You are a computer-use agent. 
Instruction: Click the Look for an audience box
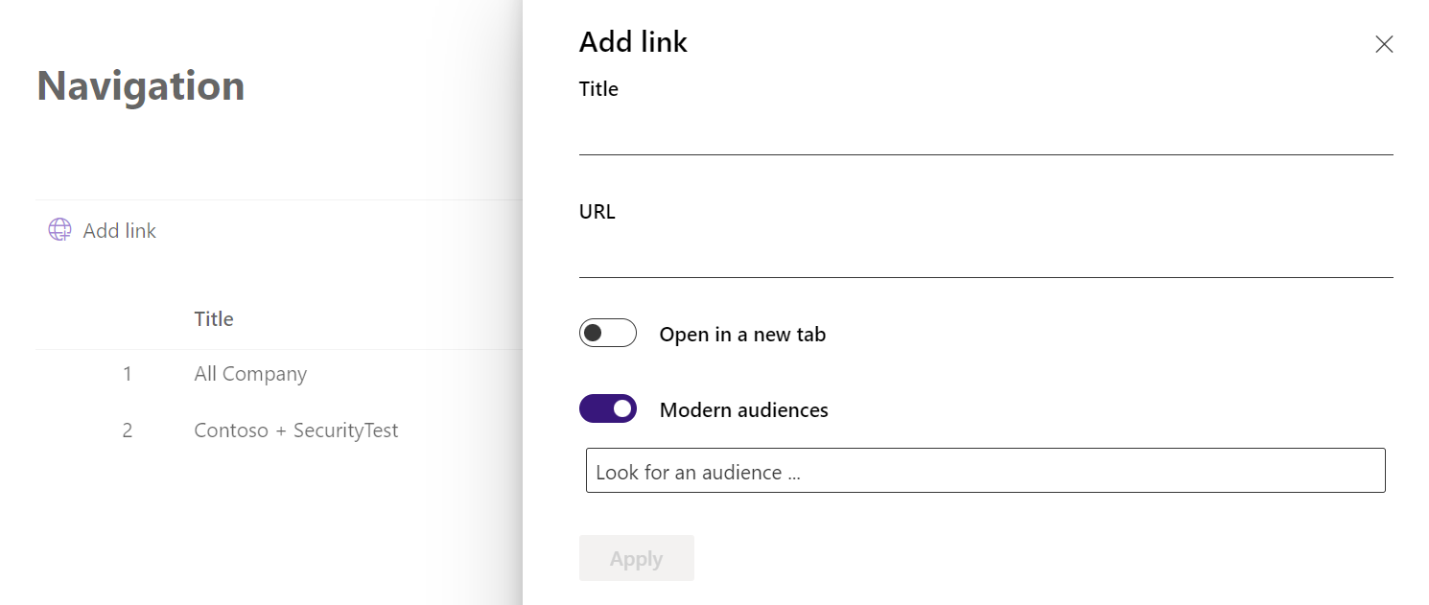point(986,471)
